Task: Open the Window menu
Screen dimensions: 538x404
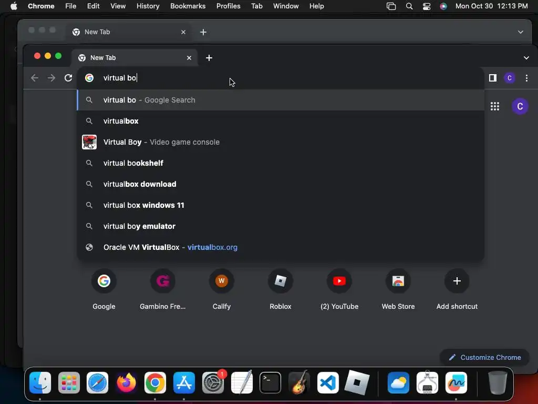Action: click(x=286, y=6)
